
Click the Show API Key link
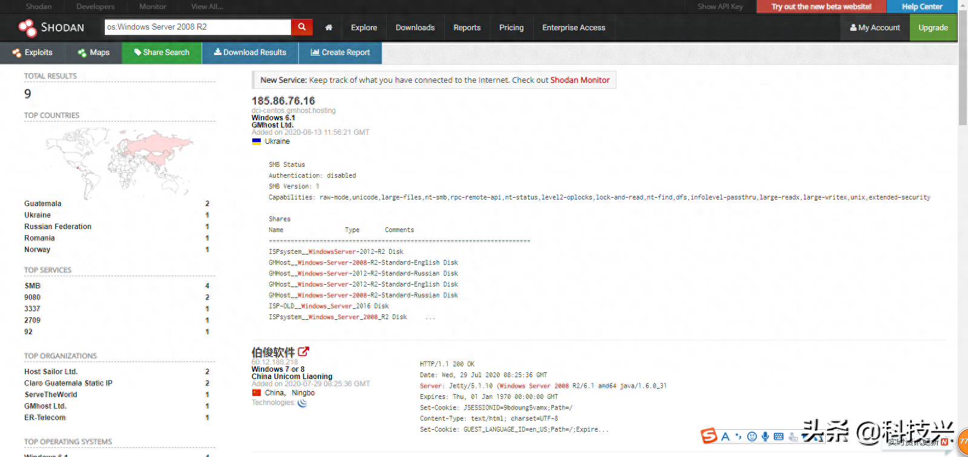point(720,7)
